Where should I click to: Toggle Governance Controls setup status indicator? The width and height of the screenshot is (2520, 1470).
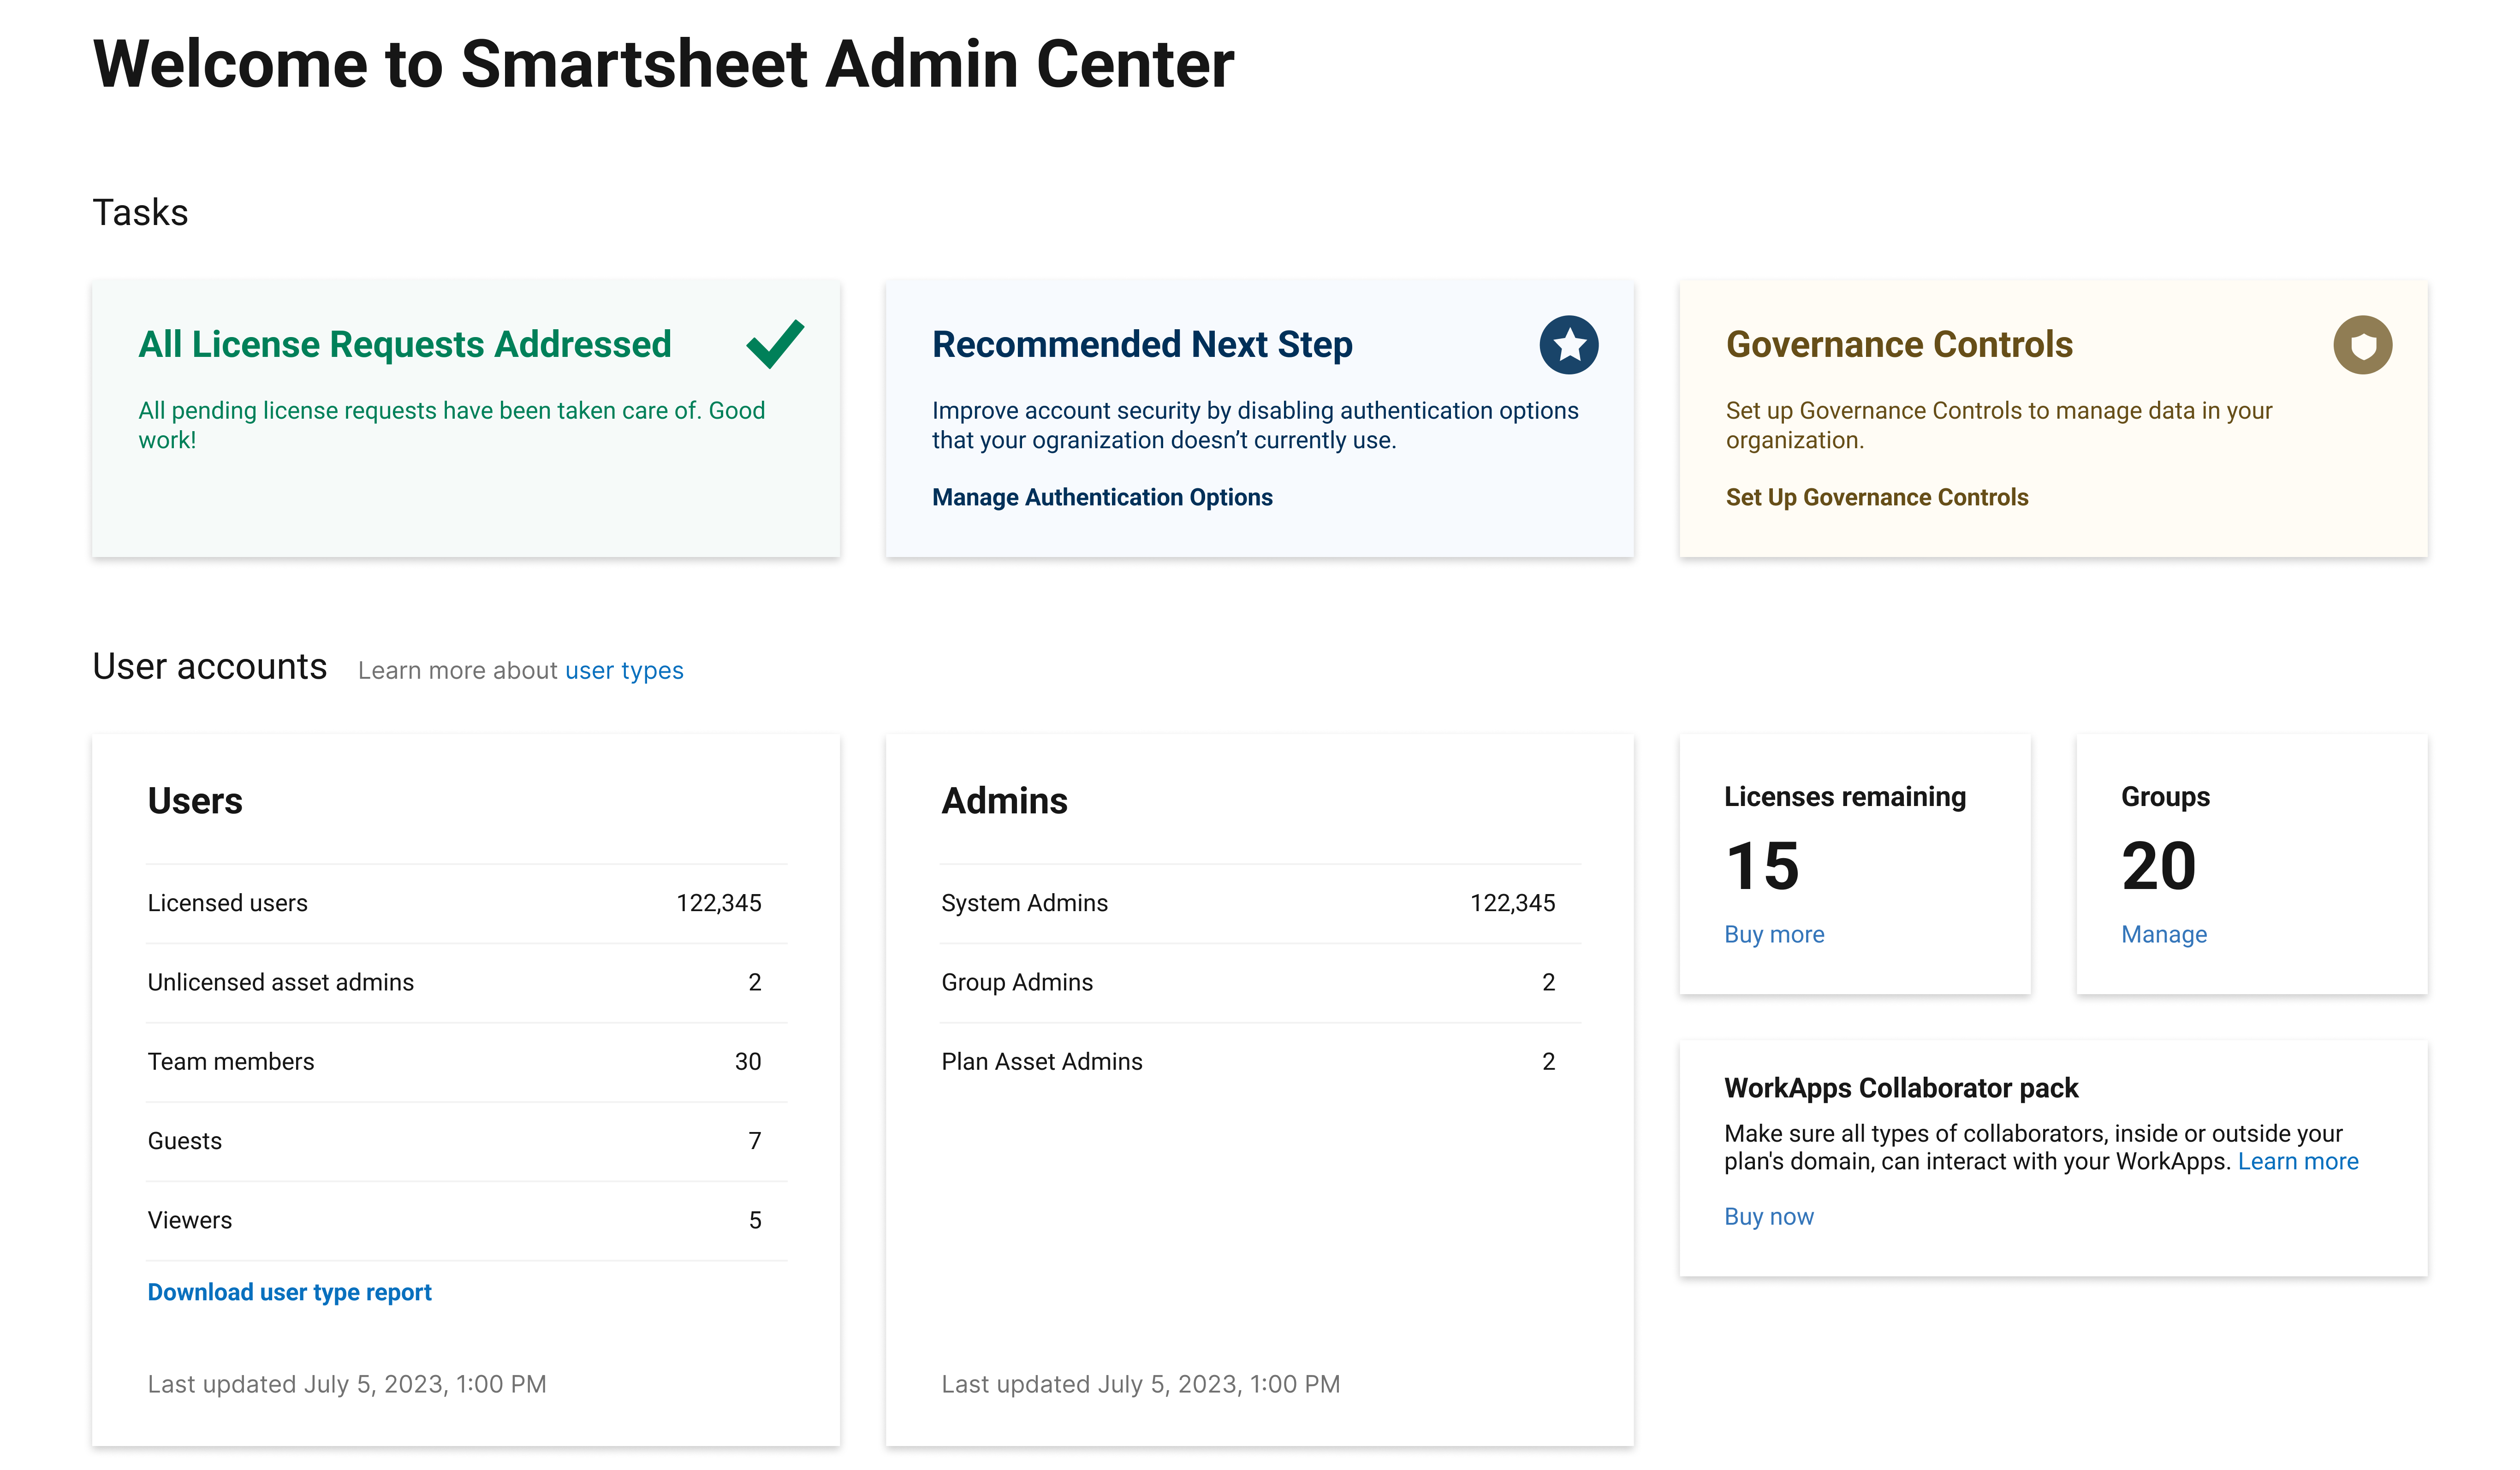pos(2364,345)
